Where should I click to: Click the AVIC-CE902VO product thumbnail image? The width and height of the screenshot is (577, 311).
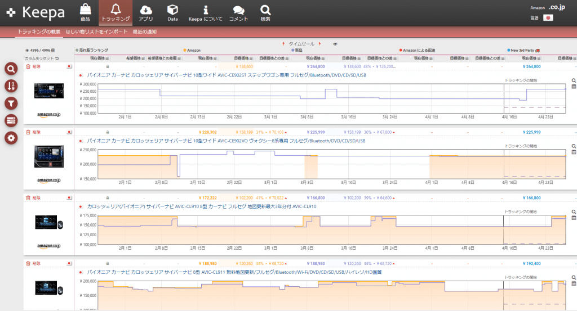(48, 156)
